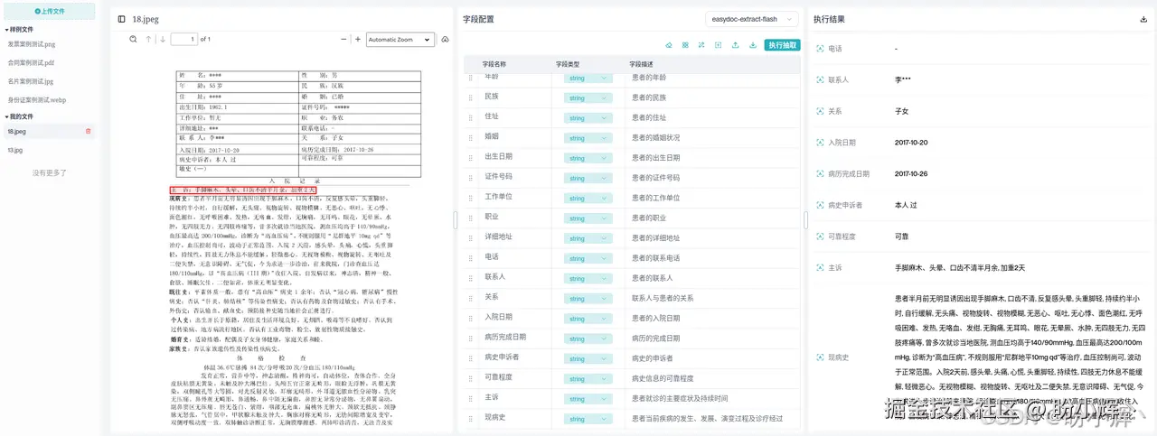
Task: Click locate icon beside 联系人 result
Action: 820,79
